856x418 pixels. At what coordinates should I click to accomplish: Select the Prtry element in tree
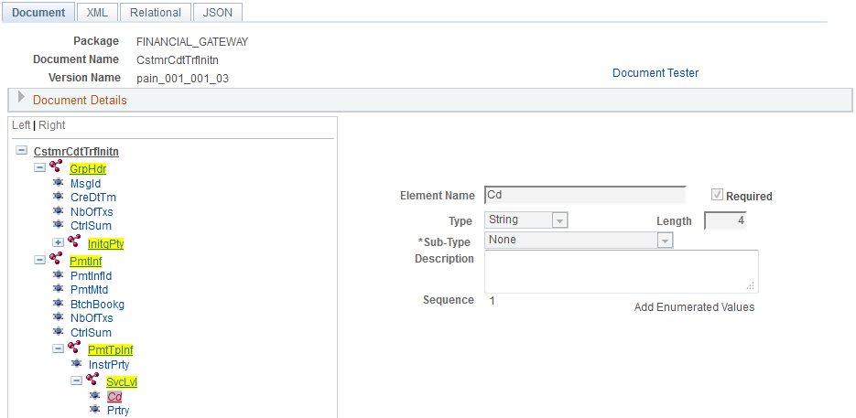point(118,410)
